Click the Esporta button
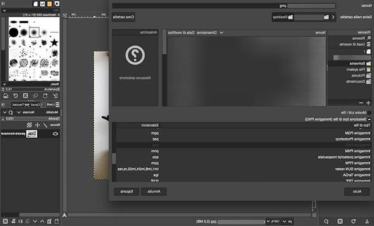The image size is (374, 226). (126, 192)
